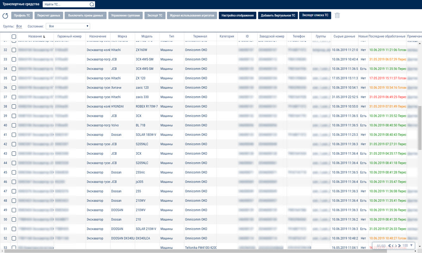Click Добавить Виртуальное ТС button

[277, 15]
